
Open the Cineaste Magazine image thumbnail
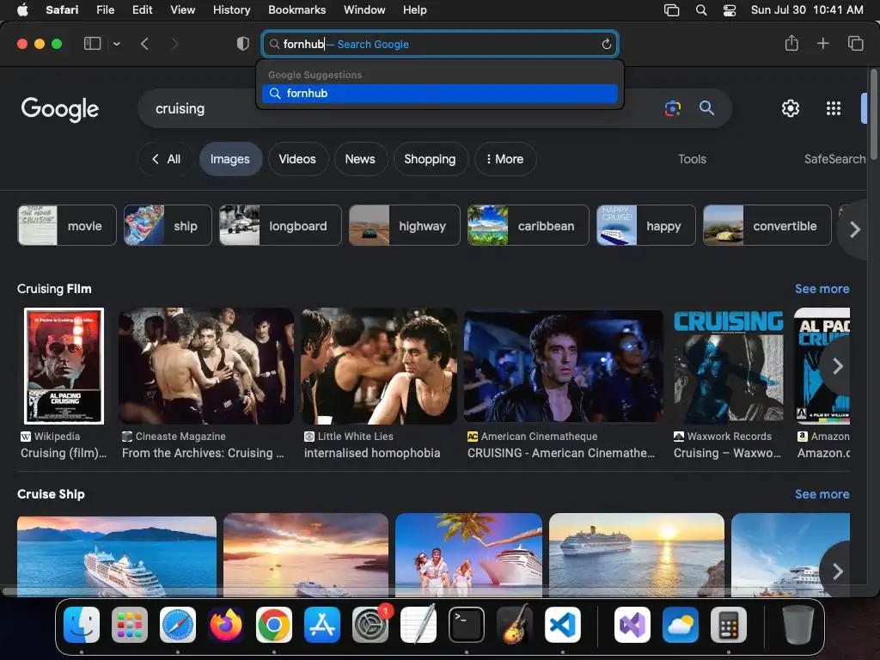206,366
